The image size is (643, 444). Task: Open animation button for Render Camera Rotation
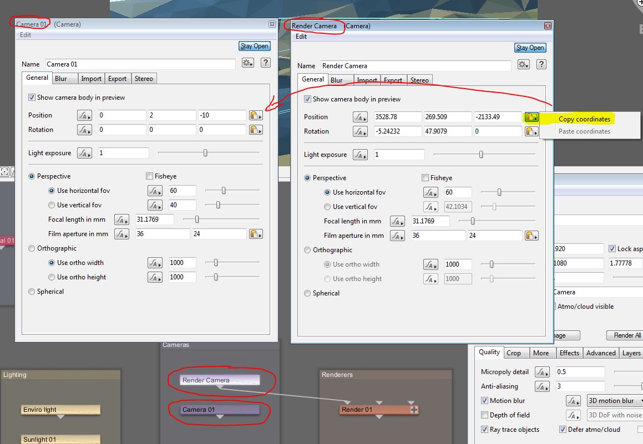click(x=360, y=131)
